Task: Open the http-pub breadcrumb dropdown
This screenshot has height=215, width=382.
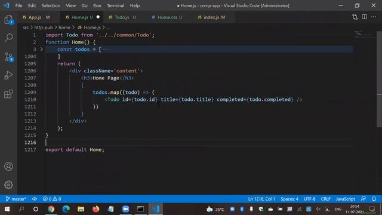Action: pyautogui.click(x=44, y=27)
